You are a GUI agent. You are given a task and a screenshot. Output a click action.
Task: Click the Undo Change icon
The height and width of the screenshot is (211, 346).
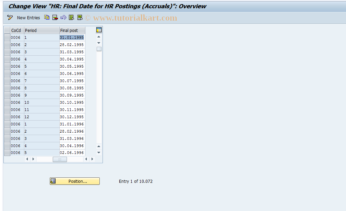63,18
